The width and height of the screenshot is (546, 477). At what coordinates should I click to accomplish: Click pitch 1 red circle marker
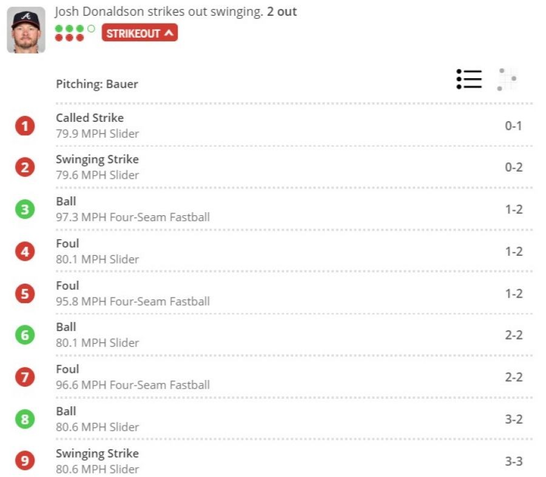(25, 126)
